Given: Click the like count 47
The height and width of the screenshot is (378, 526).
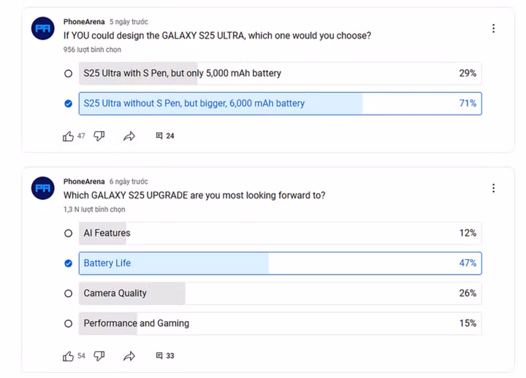Looking at the screenshot, I should tap(81, 136).
